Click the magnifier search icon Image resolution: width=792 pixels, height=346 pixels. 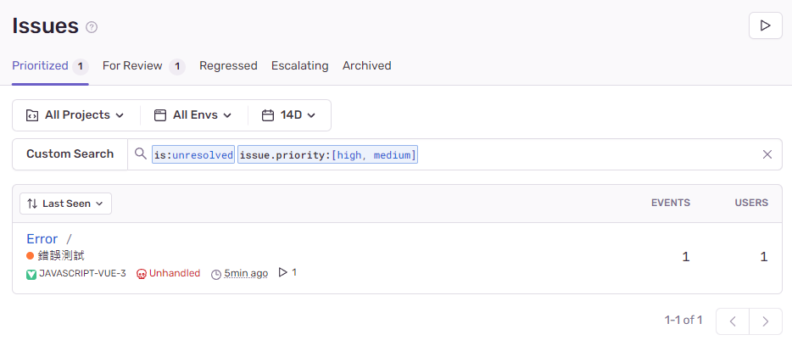click(x=141, y=153)
